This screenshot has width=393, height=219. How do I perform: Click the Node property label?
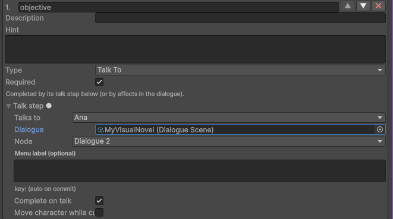click(23, 141)
